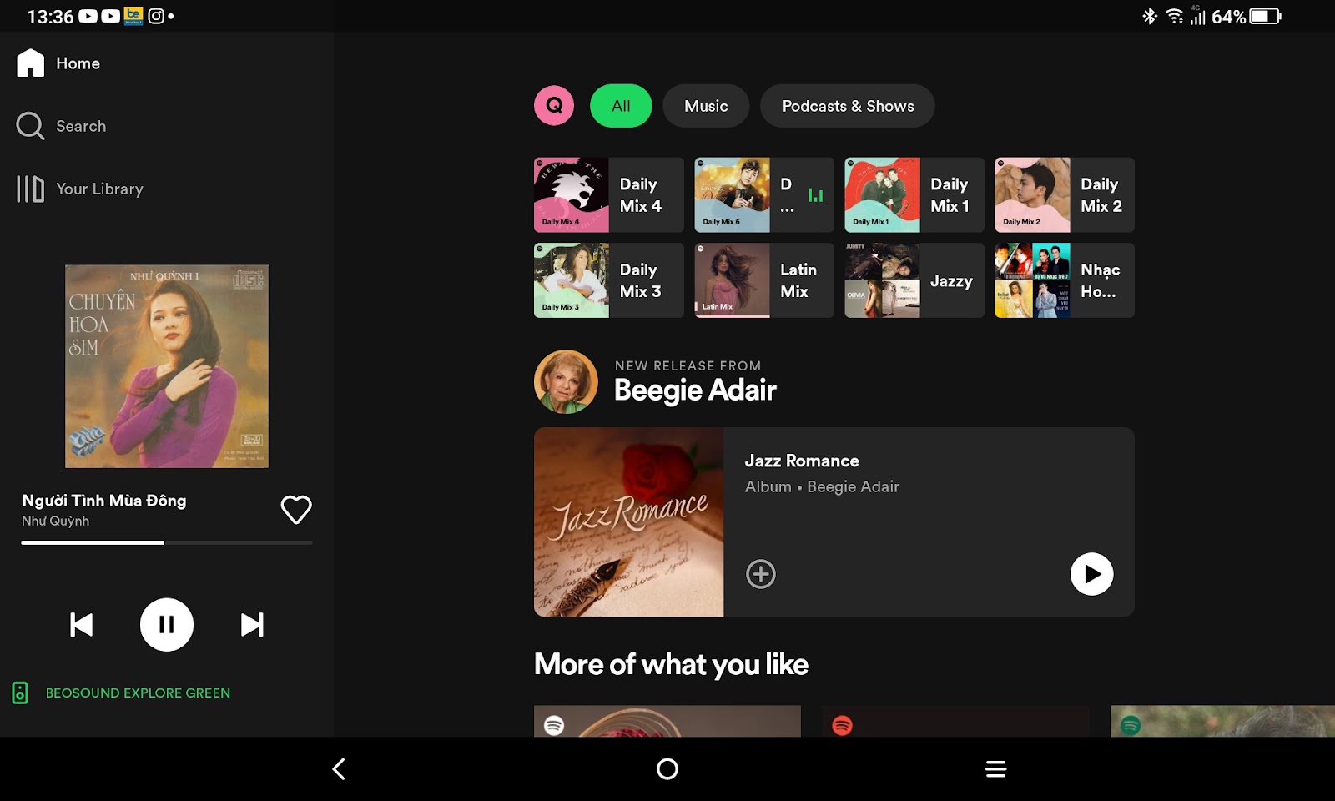
Task: Open the now-playing Daily Mix 6 tile
Action: click(764, 195)
